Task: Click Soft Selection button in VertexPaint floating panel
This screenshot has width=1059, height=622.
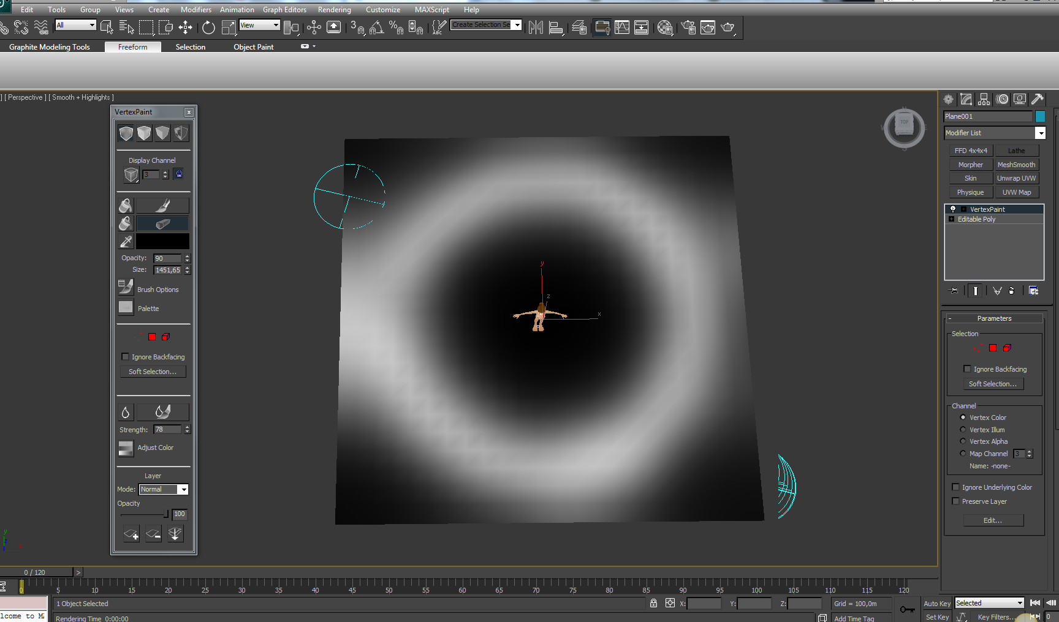Action: (153, 372)
